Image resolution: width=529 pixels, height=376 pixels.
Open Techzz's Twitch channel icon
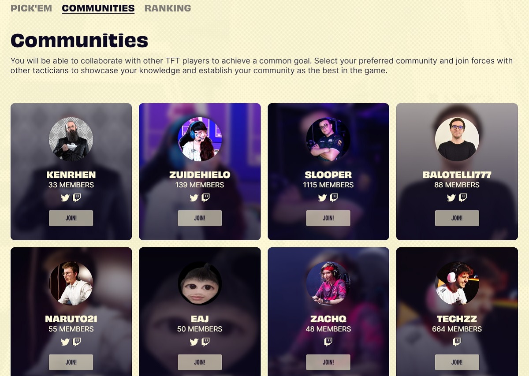point(457,342)
